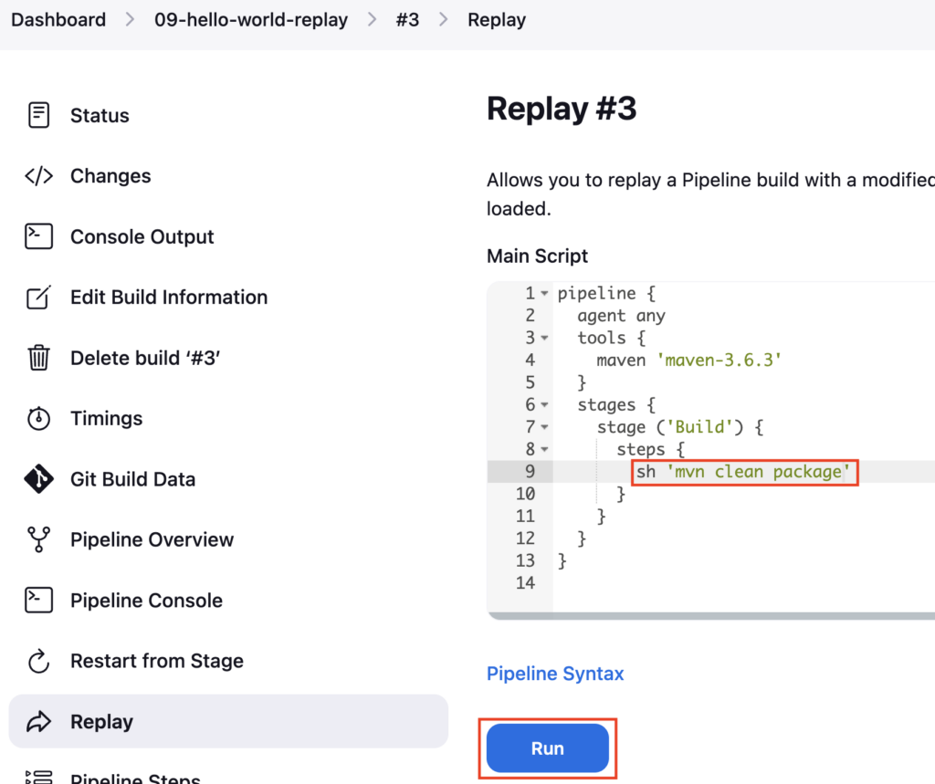Click the 'agent any' code line
The height and width of the screenshot is (784, 935).
click(x=621, y=316)
